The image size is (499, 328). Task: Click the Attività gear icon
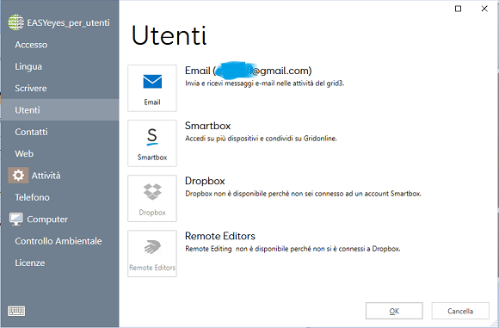tap(18, 176)
